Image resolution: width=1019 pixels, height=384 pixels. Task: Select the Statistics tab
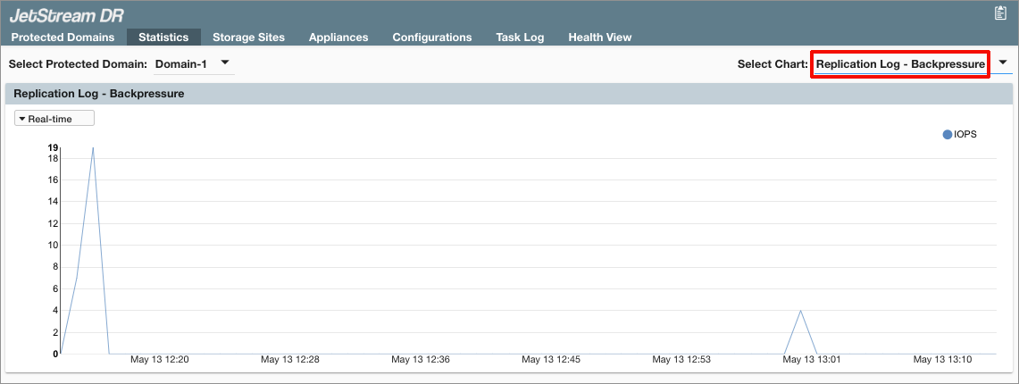click(x=163, y=38)
